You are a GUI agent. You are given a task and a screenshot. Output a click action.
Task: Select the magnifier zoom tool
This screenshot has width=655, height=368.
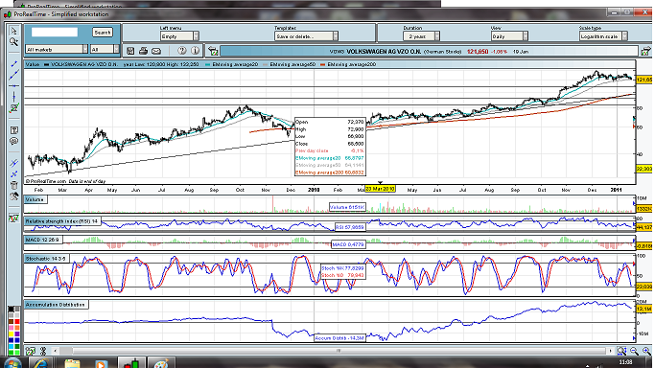(x=13, y=42)
